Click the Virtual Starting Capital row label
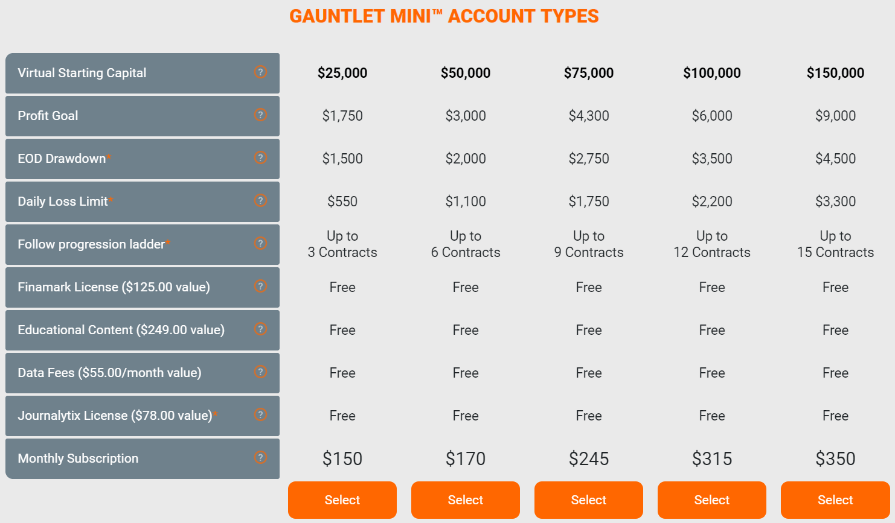 [x=82, y=73]
